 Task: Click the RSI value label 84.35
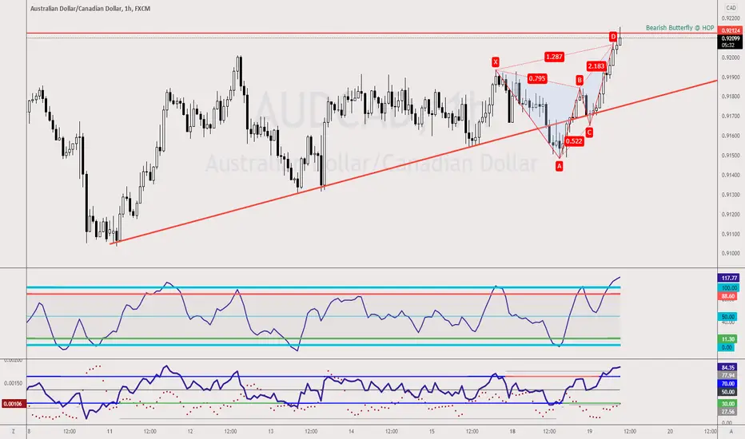728,367
